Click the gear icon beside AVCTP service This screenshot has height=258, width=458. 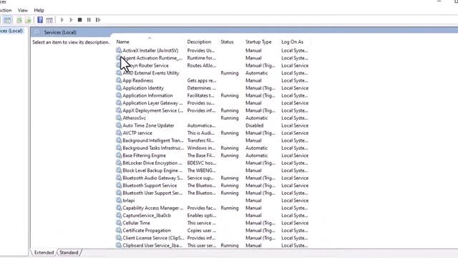[x=119, y=133]
